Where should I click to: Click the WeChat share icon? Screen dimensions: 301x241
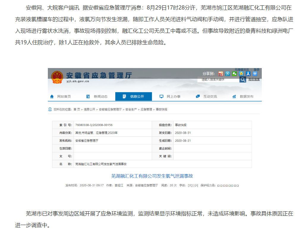[234, 74]
